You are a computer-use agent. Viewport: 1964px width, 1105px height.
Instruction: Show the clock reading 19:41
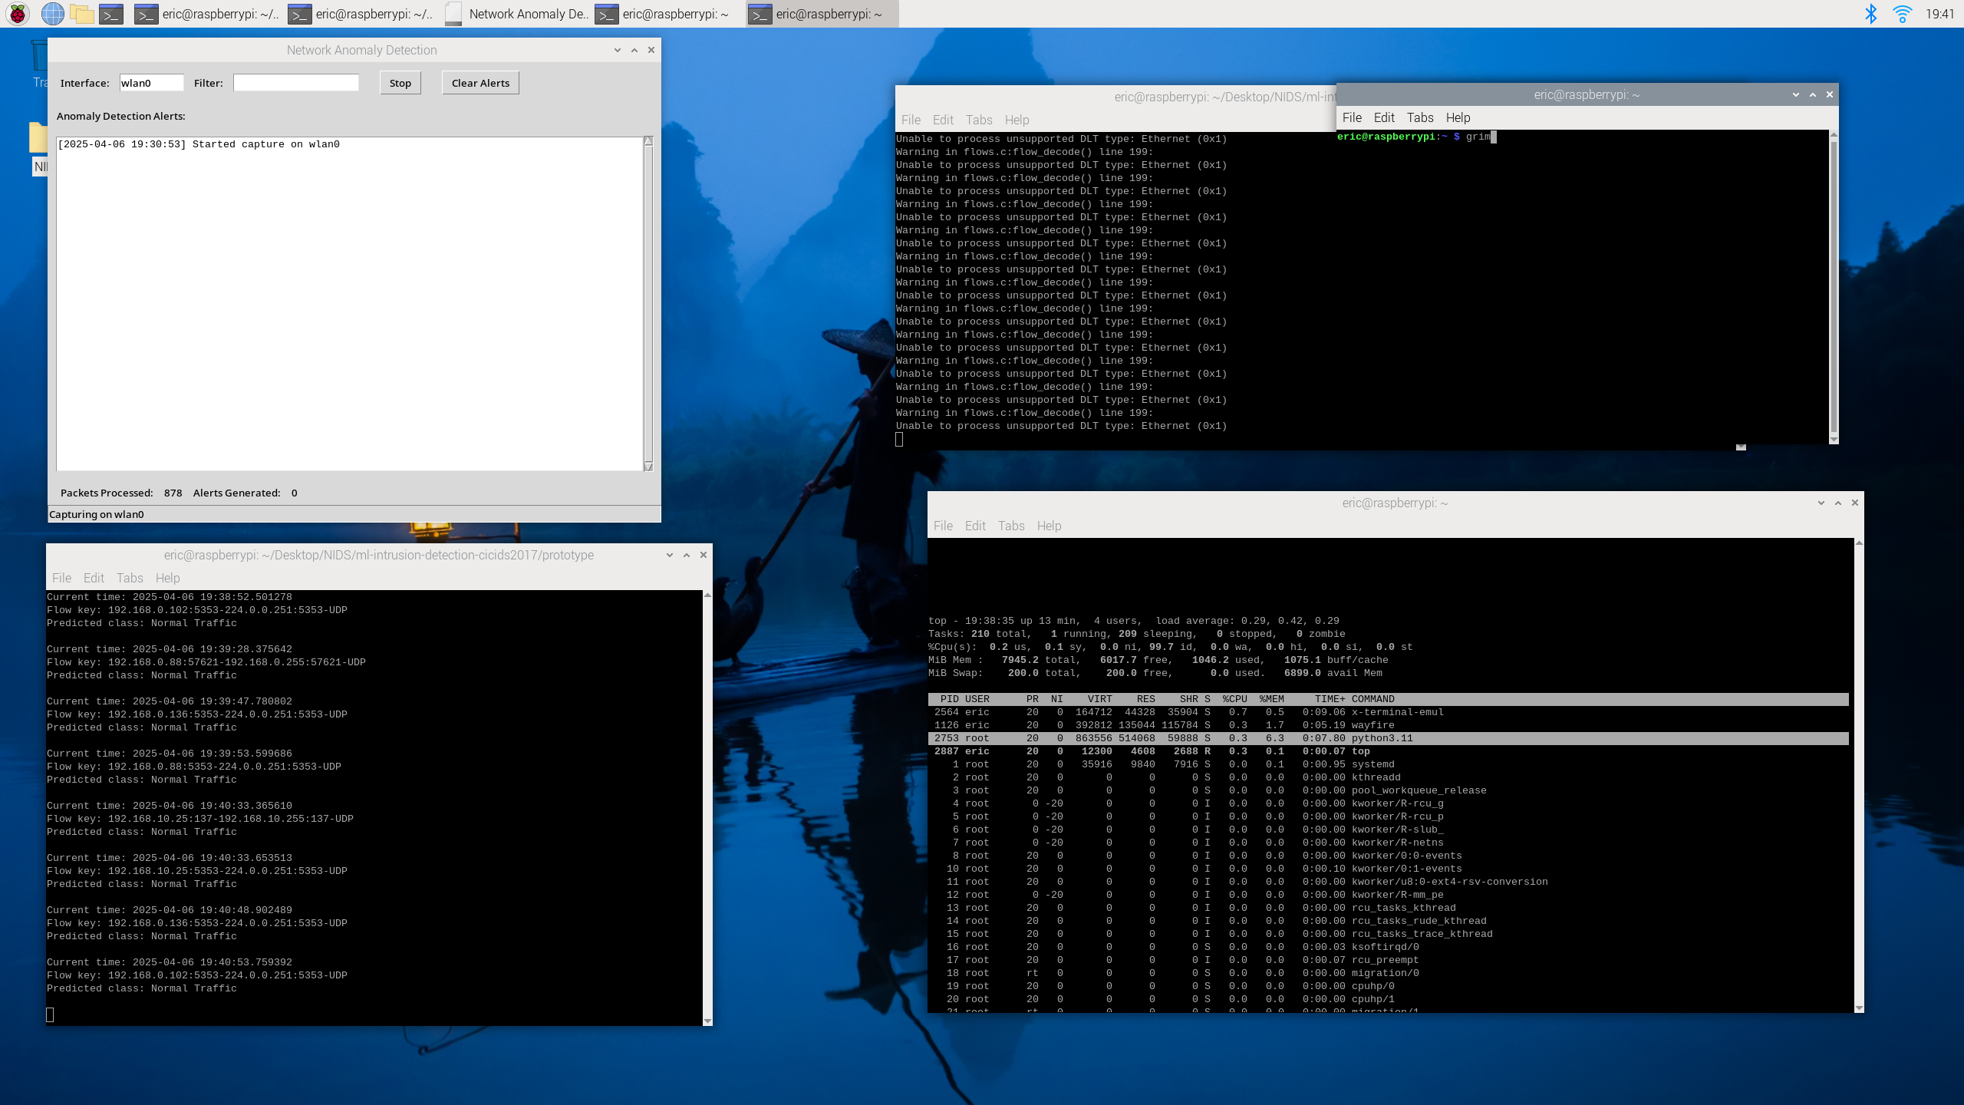click(x=1939, y=14)
